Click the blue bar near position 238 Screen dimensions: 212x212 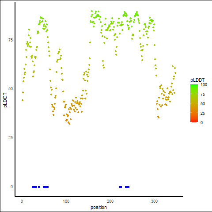tap(127, 187)
